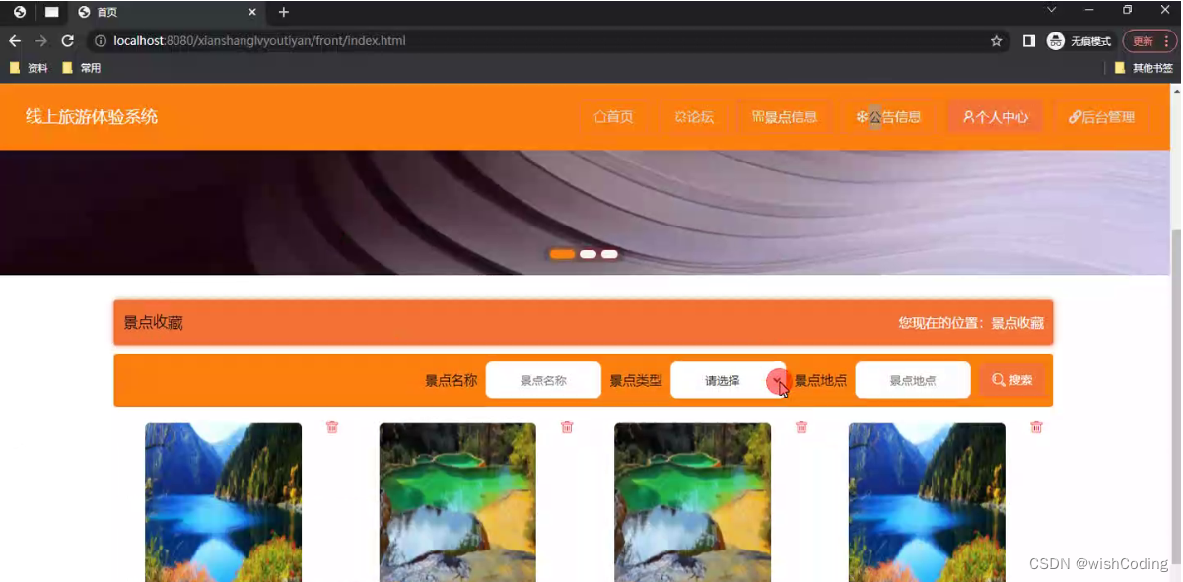The image size is (1183, 582).
Task: Click the asterisk icon on 公告信息
Action: click(x=863, y=116)
